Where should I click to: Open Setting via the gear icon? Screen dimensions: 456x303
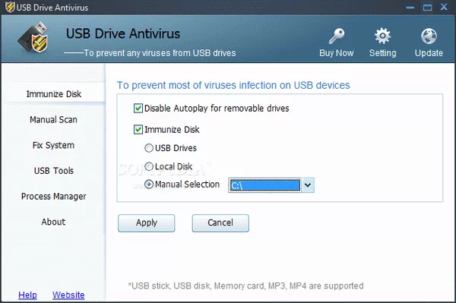click(382, 36)
